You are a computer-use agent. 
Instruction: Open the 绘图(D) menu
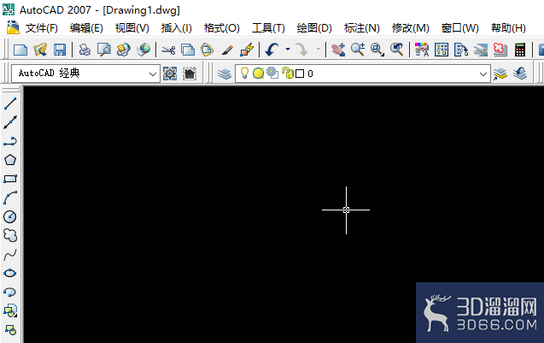[314, 28]
